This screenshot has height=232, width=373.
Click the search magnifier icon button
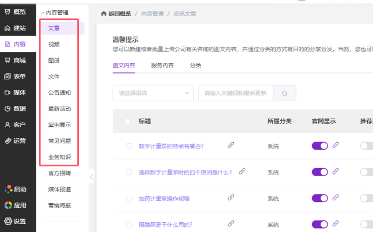coord(284,93)
